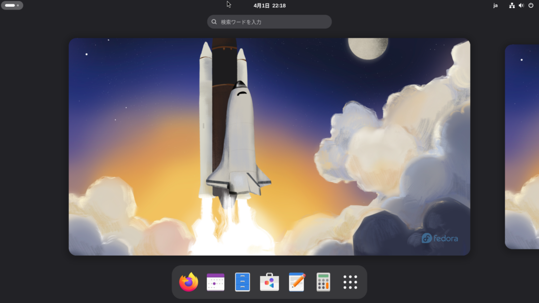Open the Text Editor dock icon
The image size is (539, 303).
pyautogui.click(x=297, y=282)
